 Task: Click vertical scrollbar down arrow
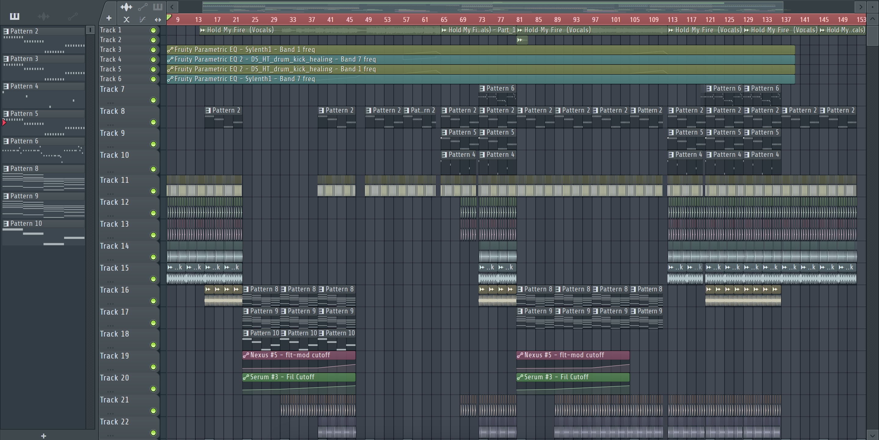click(873, 435)
